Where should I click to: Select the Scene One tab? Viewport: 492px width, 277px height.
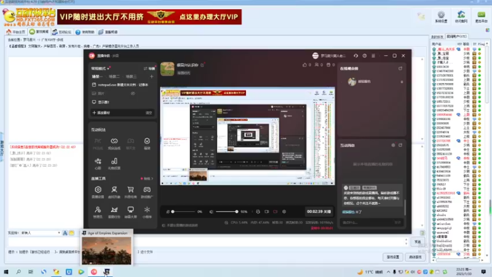97,76
